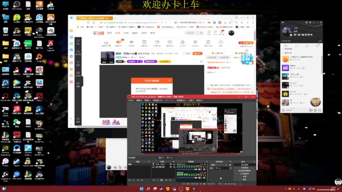Screen dimensions: 342x192
Task: Click 工作室模式 button in OBS controls
Action: tap(245, 174)
